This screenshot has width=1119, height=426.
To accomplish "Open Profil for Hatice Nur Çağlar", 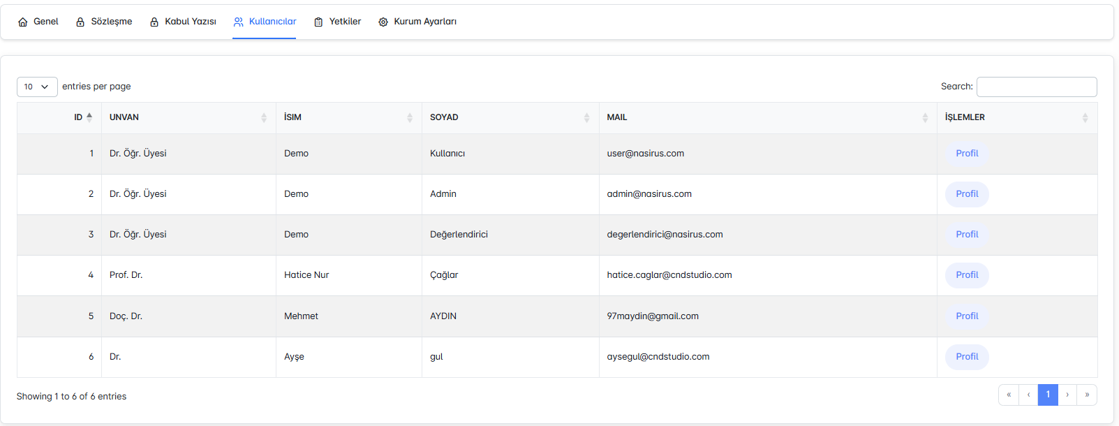I will coord(967,275).
